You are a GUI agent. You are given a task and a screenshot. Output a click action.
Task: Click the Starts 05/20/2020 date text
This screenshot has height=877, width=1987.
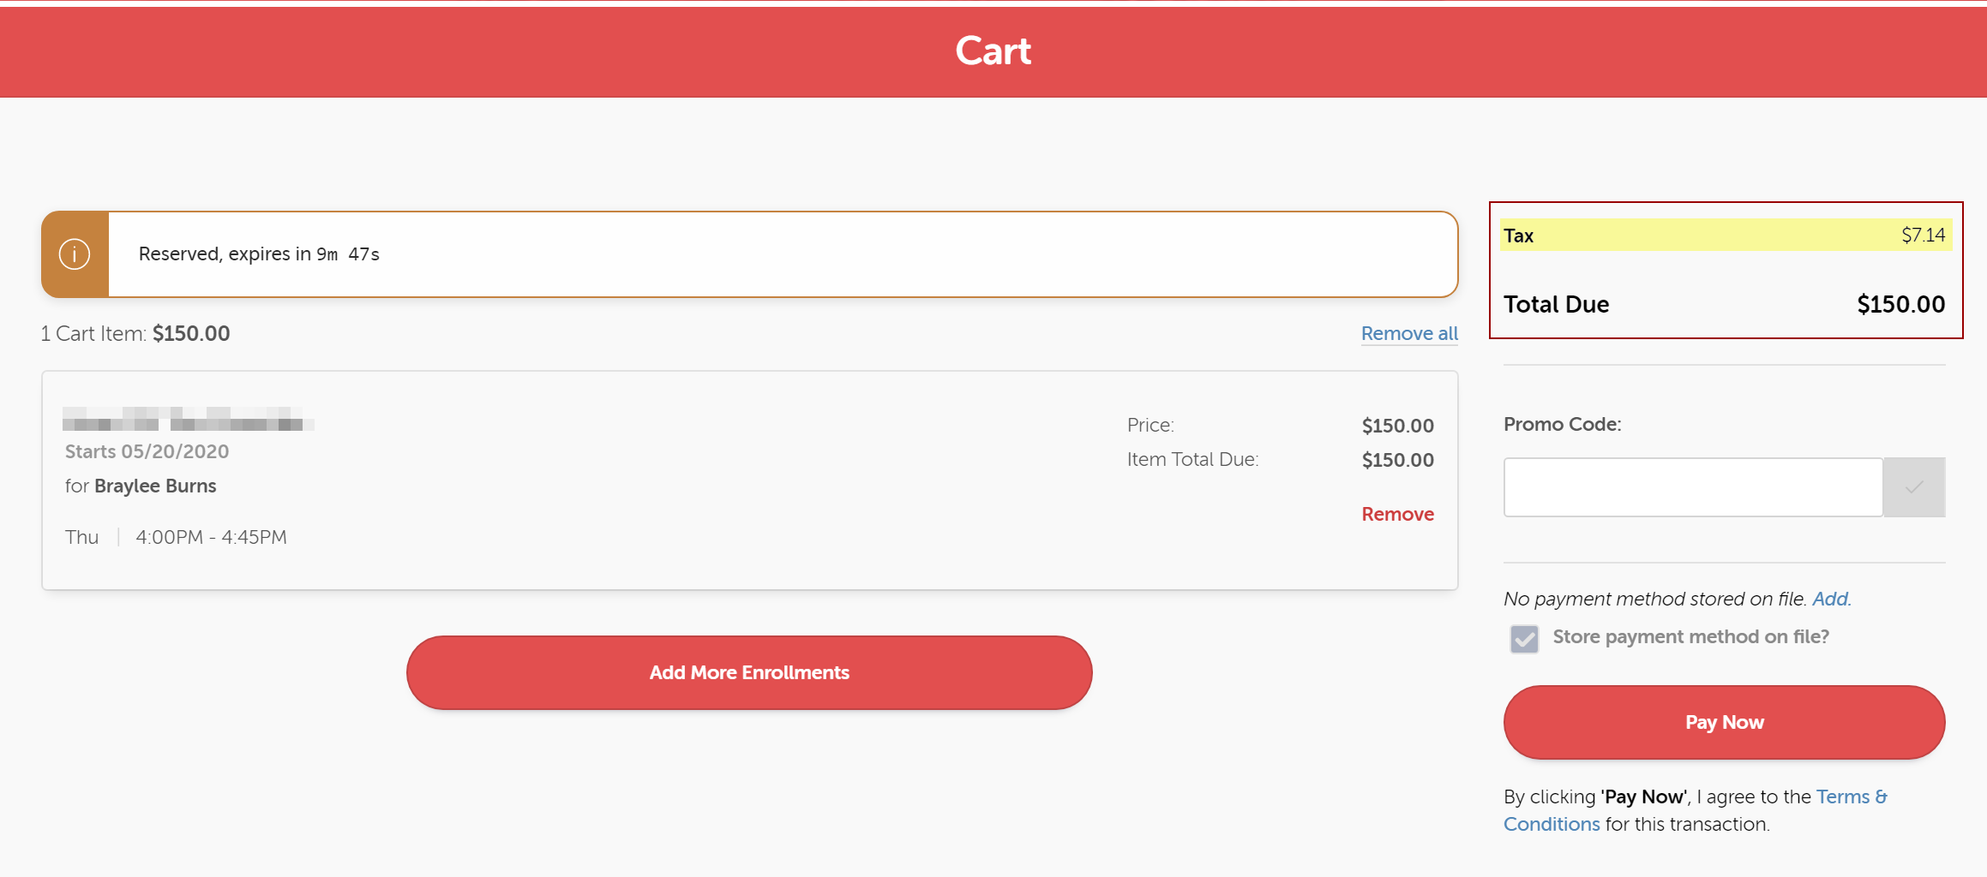tap(147, 451)
